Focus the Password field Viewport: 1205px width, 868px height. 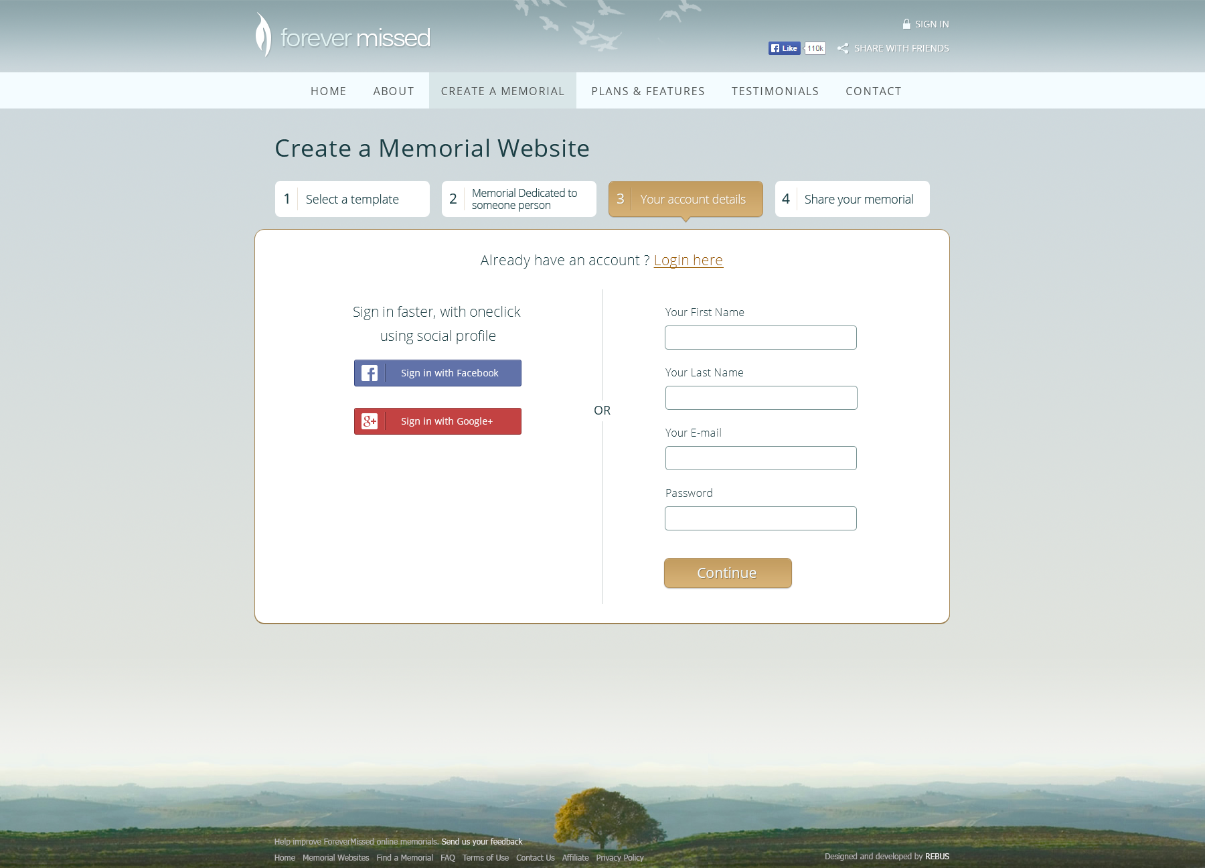[x=760, y=518]
